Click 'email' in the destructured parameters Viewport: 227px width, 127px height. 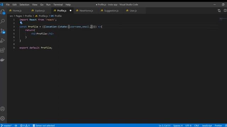coord(86,27)
